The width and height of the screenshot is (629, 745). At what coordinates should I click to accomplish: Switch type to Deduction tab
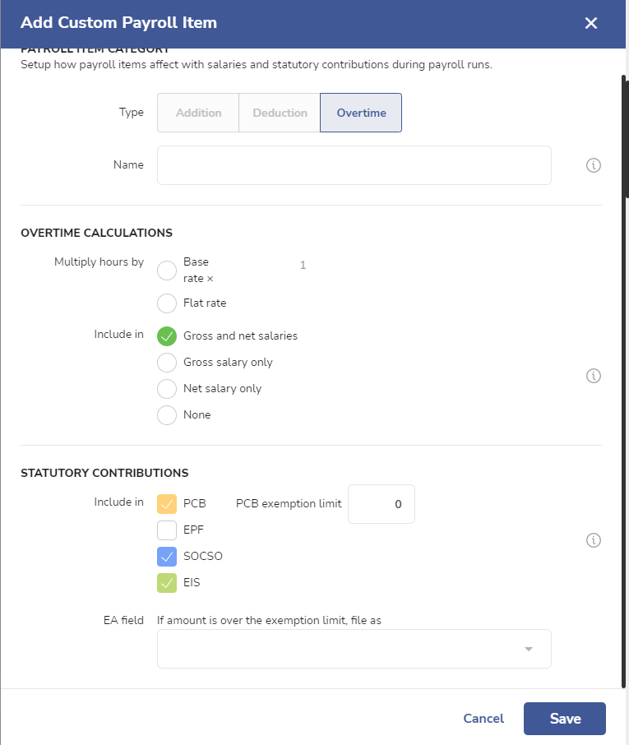280,113
